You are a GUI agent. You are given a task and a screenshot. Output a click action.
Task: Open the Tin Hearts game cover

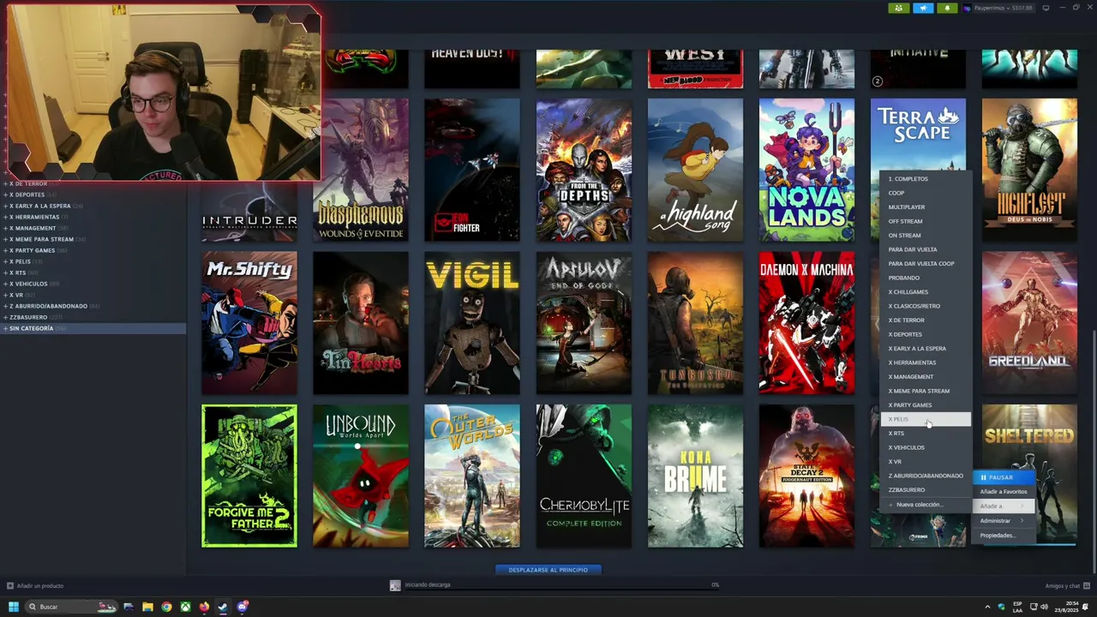361,323
